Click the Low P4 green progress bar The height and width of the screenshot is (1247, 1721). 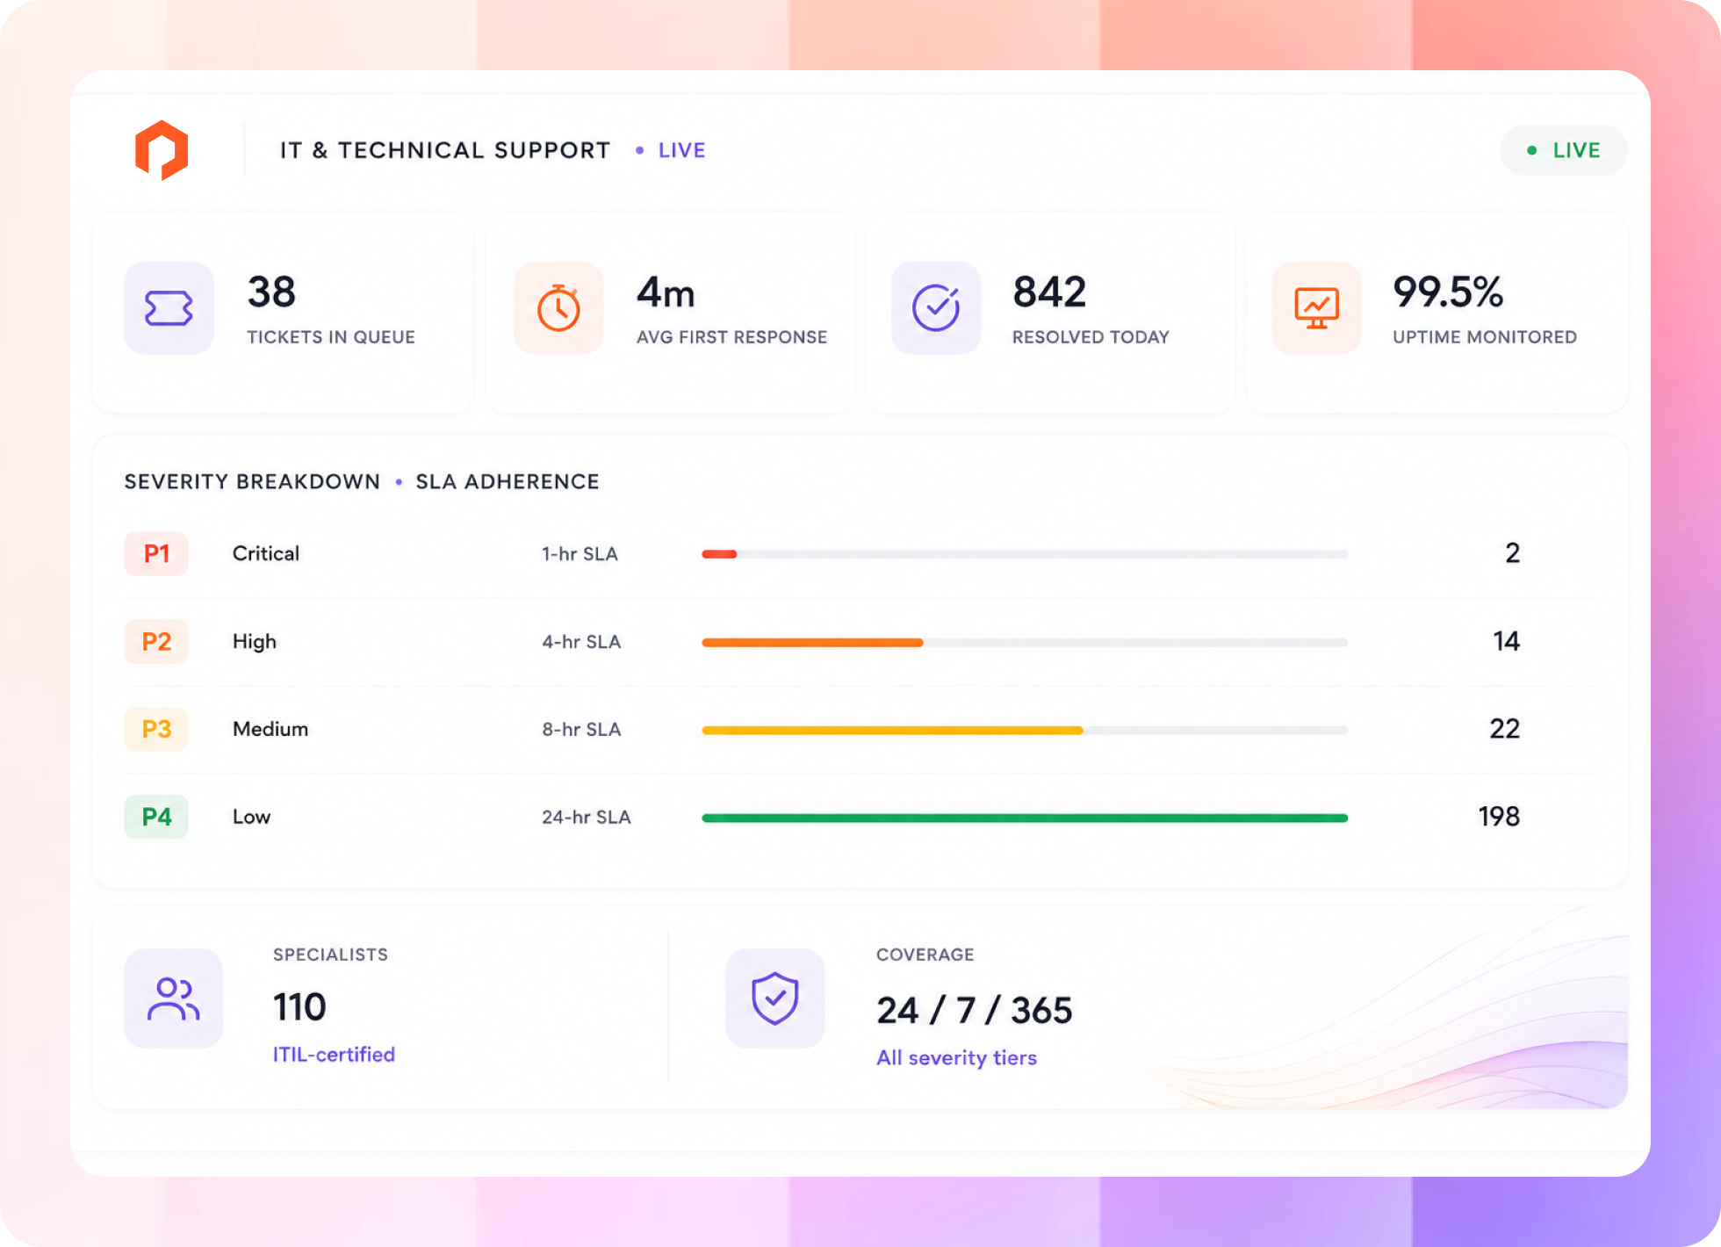coord(1025,818)
